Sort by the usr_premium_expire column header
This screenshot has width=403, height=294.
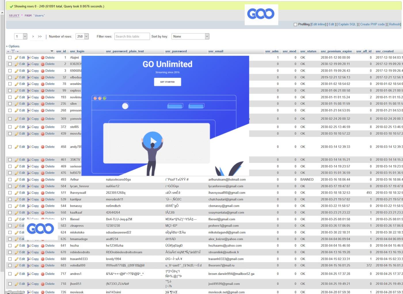[336, 51]
